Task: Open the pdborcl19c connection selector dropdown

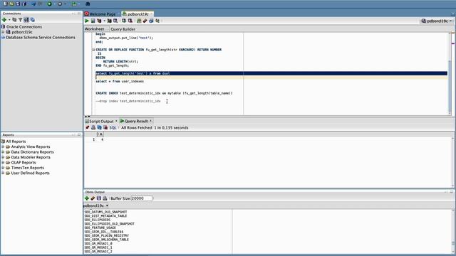Action: point(437,21)
